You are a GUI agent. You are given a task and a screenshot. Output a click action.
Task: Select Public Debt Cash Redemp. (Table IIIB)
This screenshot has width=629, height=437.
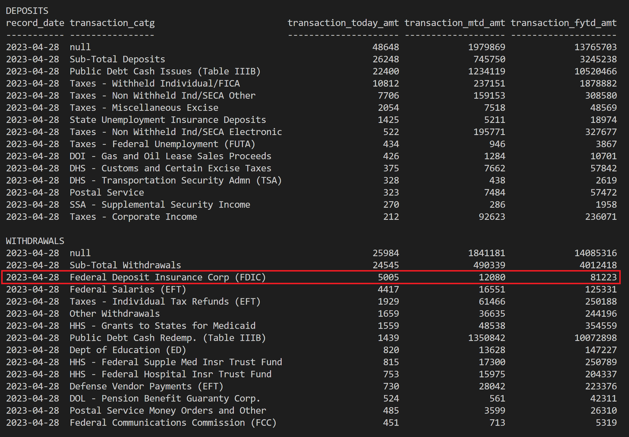(167, 337)
